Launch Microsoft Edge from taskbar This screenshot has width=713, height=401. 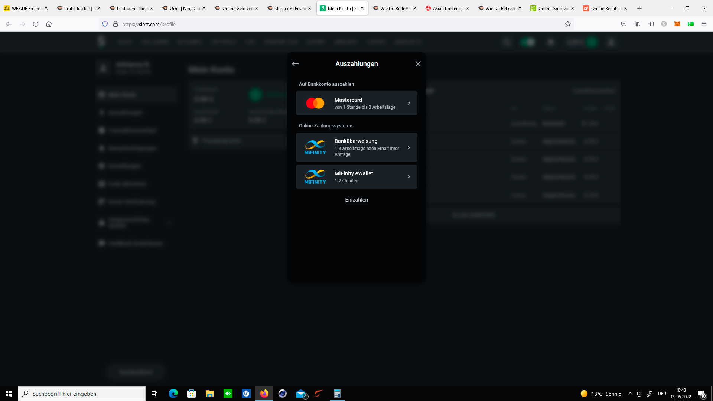(173, 394)
